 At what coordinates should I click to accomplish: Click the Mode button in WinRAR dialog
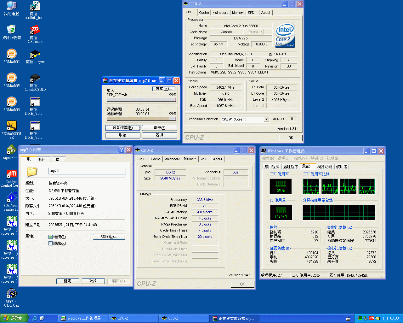[164, 89]
